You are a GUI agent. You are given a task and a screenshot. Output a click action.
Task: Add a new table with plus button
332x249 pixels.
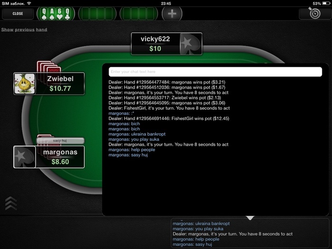172,14
